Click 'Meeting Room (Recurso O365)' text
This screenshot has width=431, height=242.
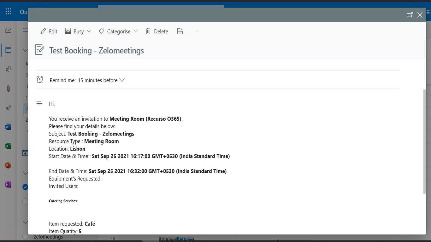coord(145,119)
